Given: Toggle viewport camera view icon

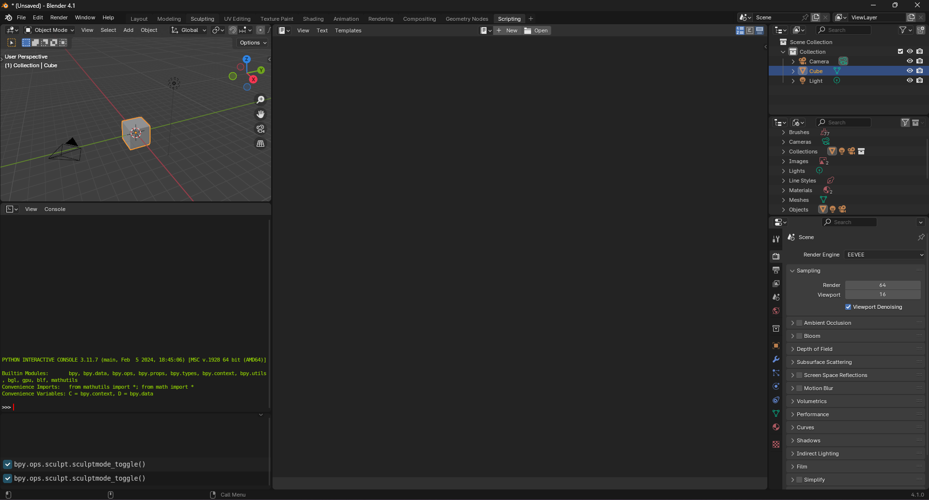Looking at the screenshot, I should click(x=260, y=129).
